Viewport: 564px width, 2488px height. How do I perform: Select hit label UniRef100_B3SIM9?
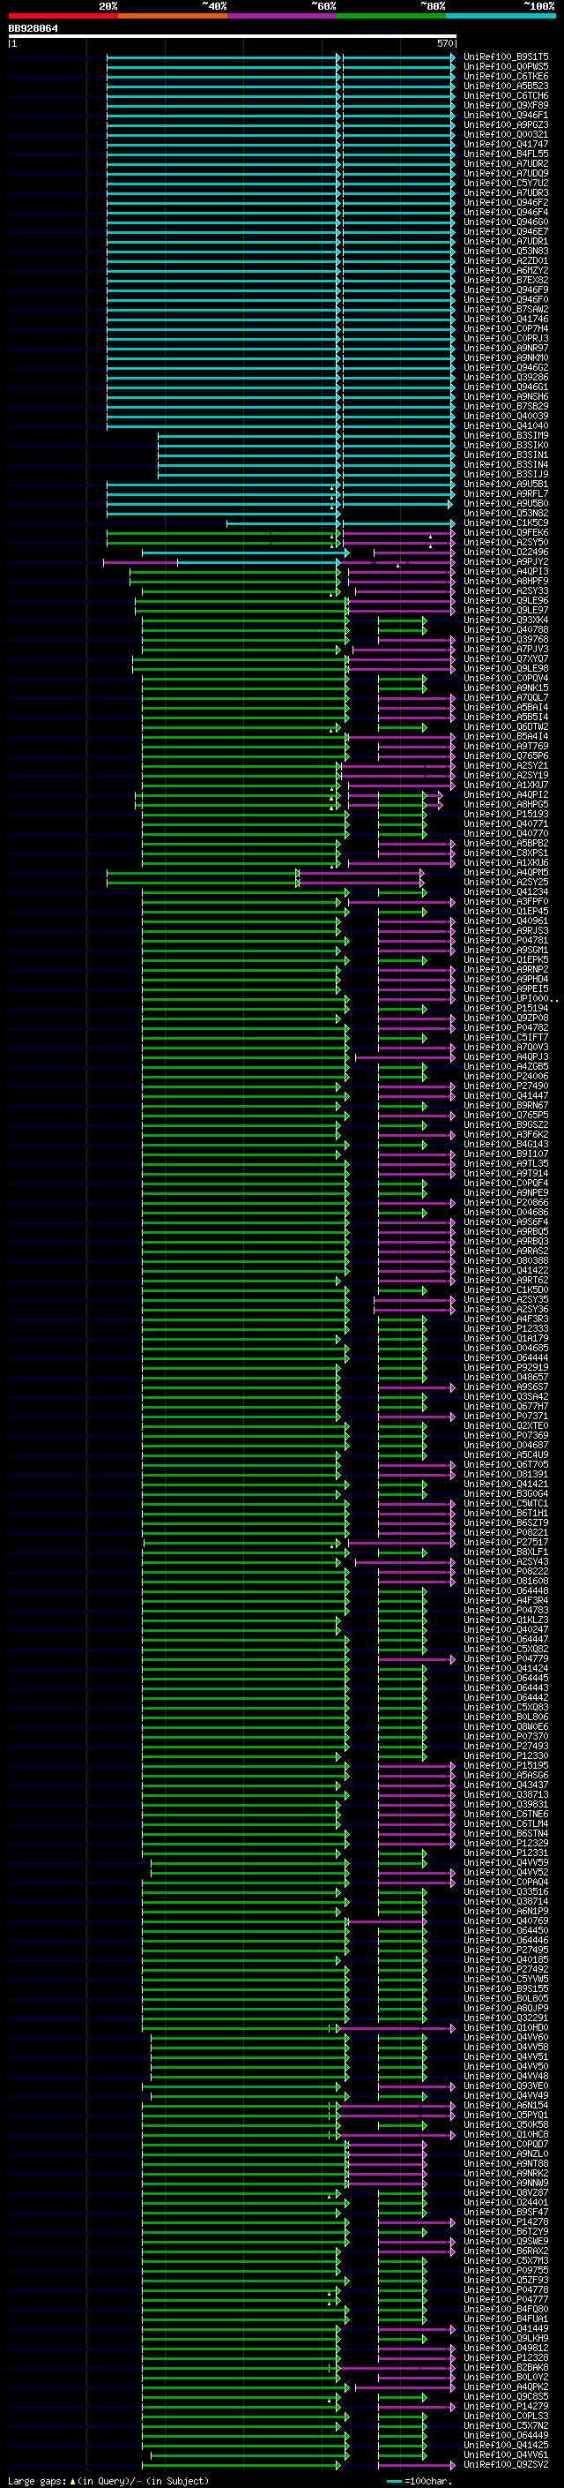506,436
